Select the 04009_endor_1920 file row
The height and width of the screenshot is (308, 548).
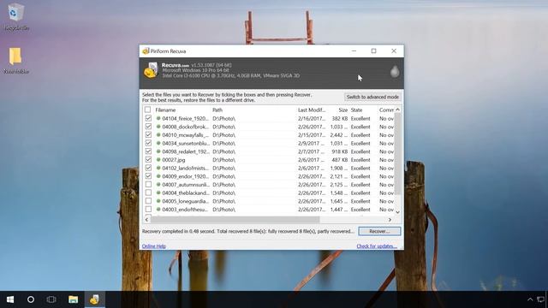[x=269, y=176]
